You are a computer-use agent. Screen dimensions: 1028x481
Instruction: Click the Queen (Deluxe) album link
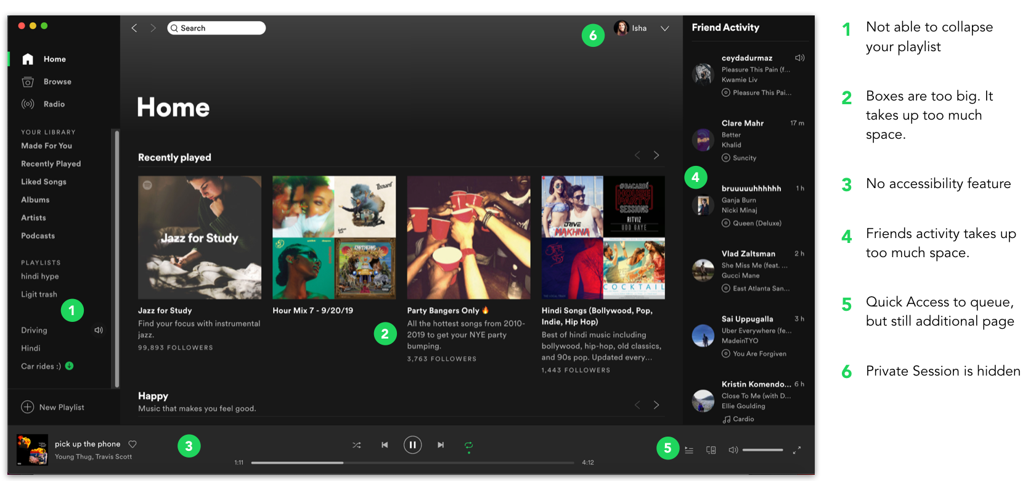pos(757,223)
